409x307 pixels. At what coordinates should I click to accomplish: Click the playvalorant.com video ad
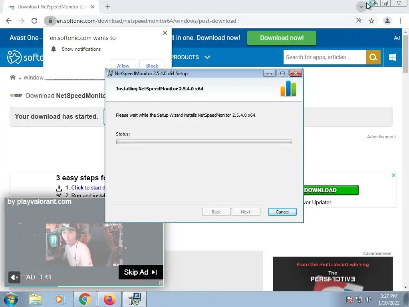pos(84,241)
